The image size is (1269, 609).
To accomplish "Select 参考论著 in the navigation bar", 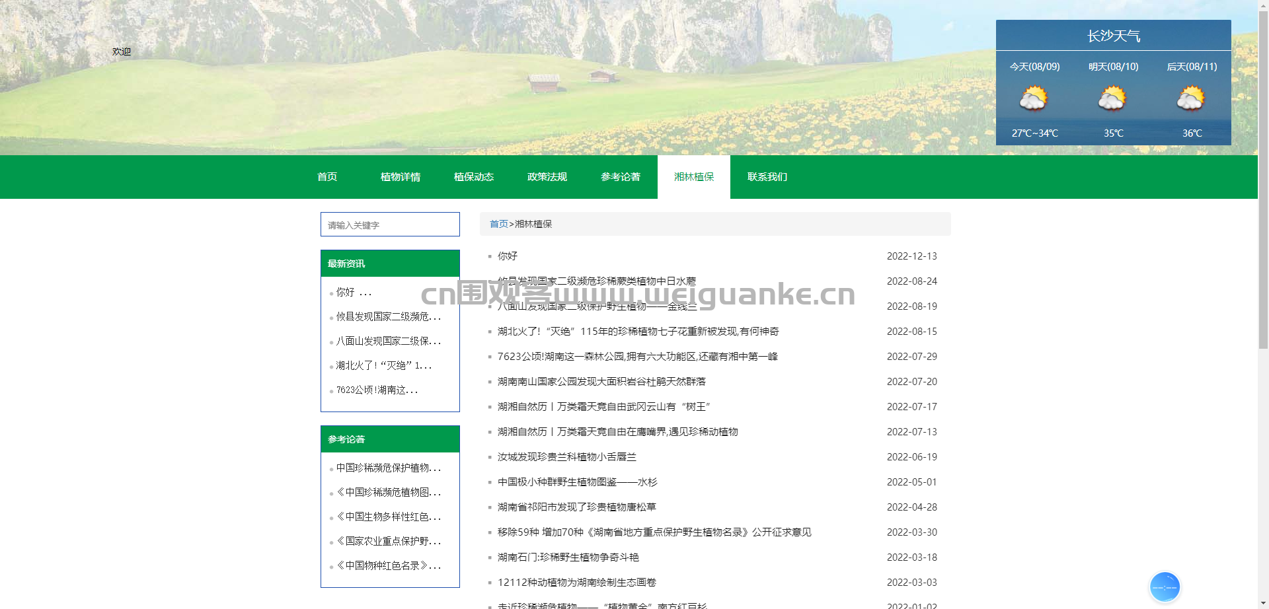I will click(621, 177).
